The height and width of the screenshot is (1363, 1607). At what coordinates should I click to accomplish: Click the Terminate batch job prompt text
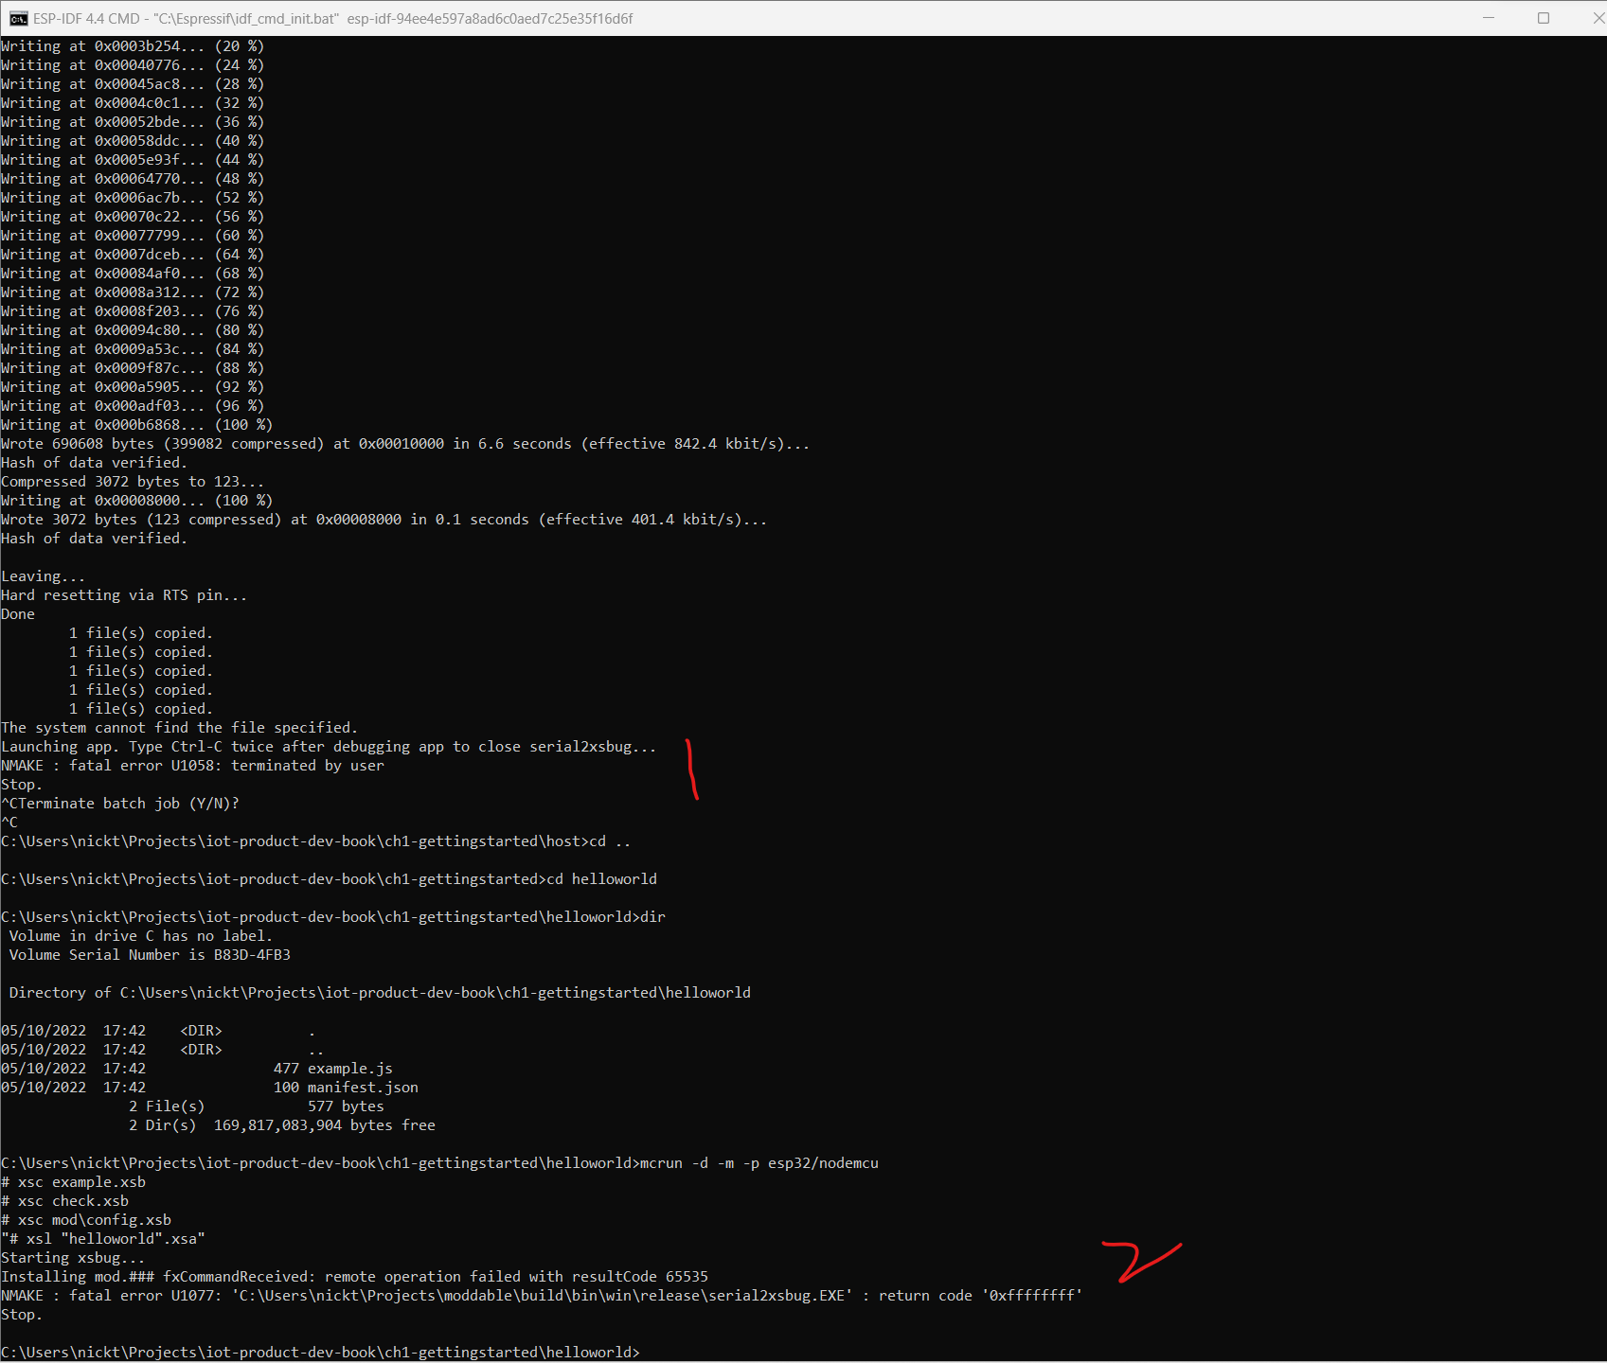123,803
